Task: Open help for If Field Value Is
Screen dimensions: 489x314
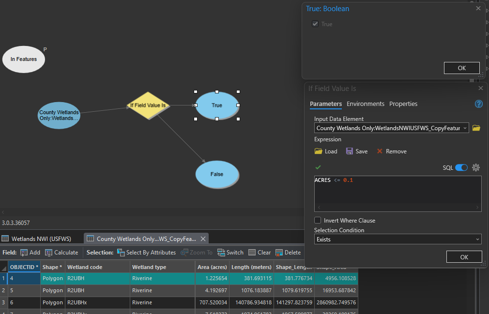Action: pos(478,104)
